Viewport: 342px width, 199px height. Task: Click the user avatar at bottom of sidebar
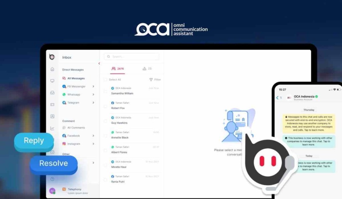(52, 190)
